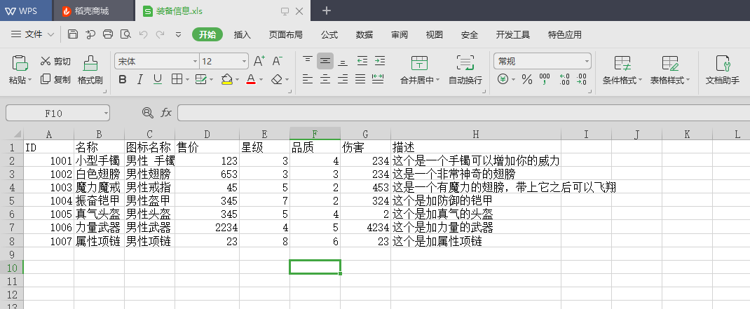The height and width of the screenshot is (309, 750).
Task: Increase font size with A+ icon
Action: pos(259,61)
